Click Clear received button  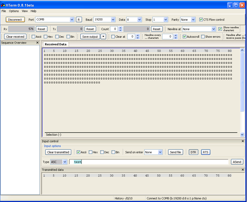click(15, 37)
